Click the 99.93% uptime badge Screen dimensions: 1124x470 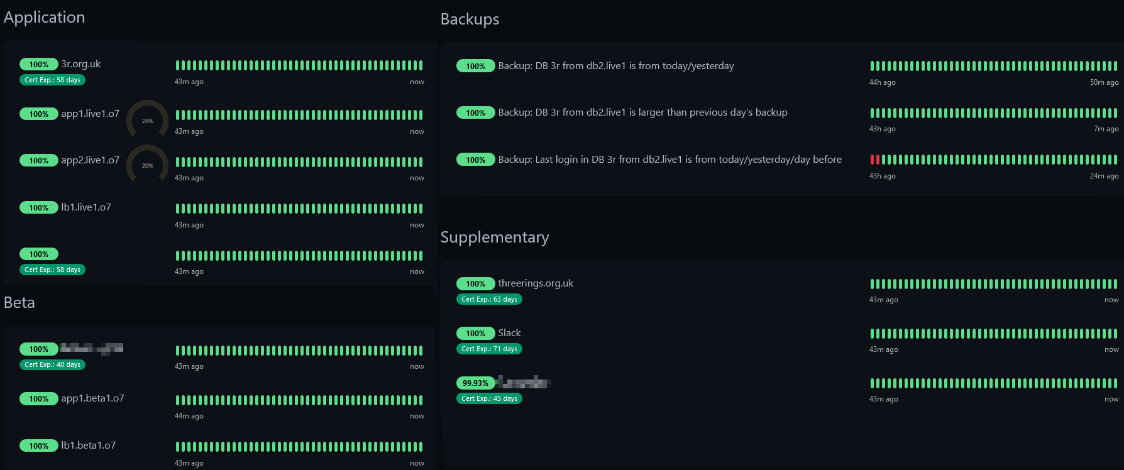click(475, 383)
